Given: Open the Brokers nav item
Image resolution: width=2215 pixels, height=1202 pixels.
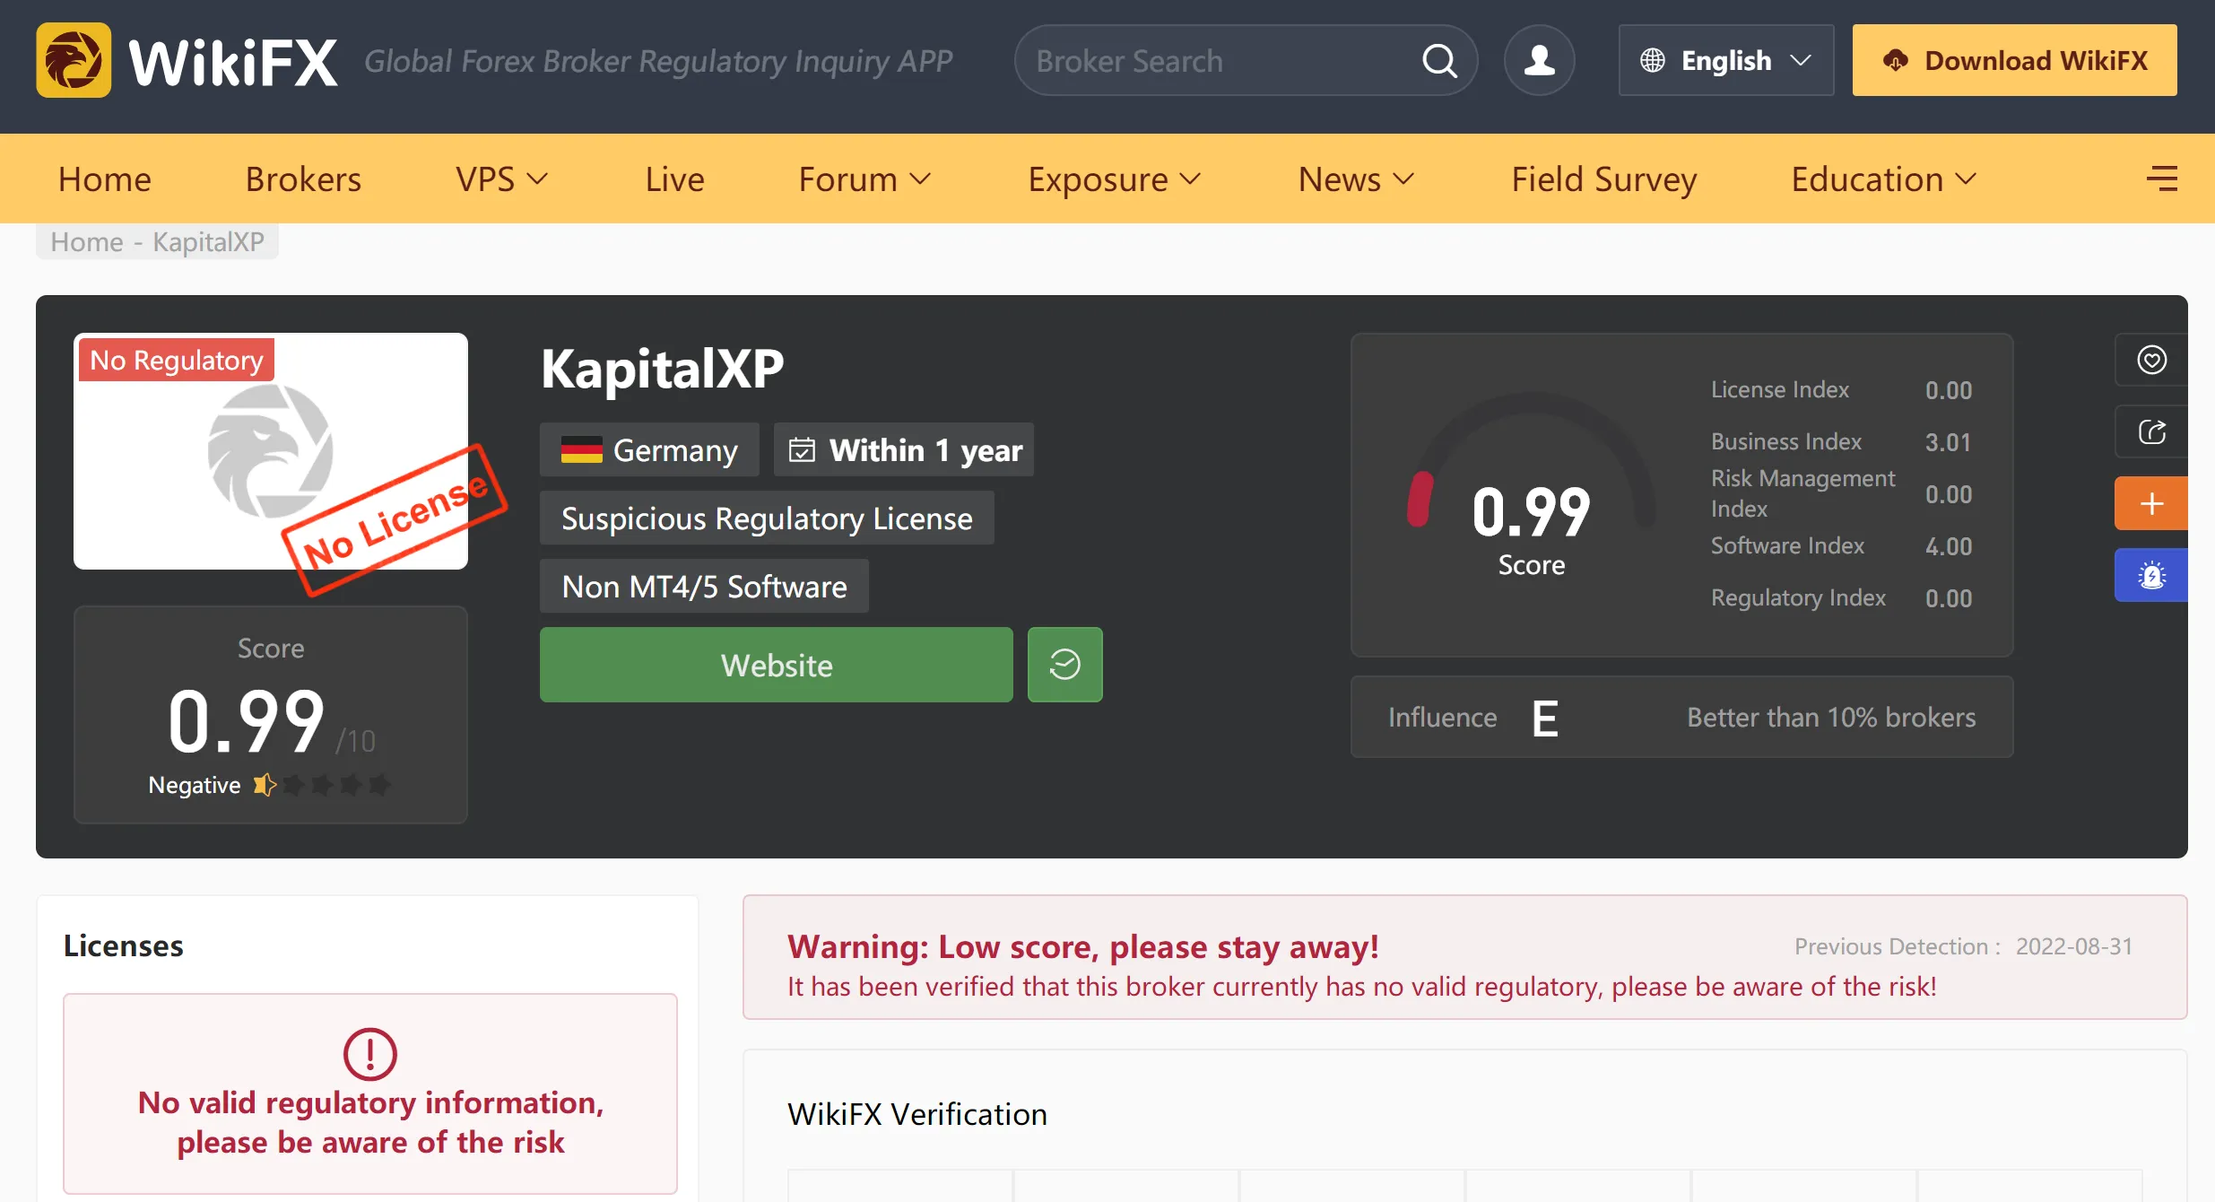Looking at the screenshot, I should coord(303,179).
